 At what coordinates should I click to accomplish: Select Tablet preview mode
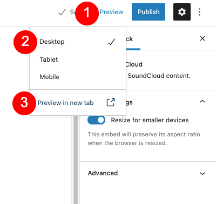tap(78, 60)
